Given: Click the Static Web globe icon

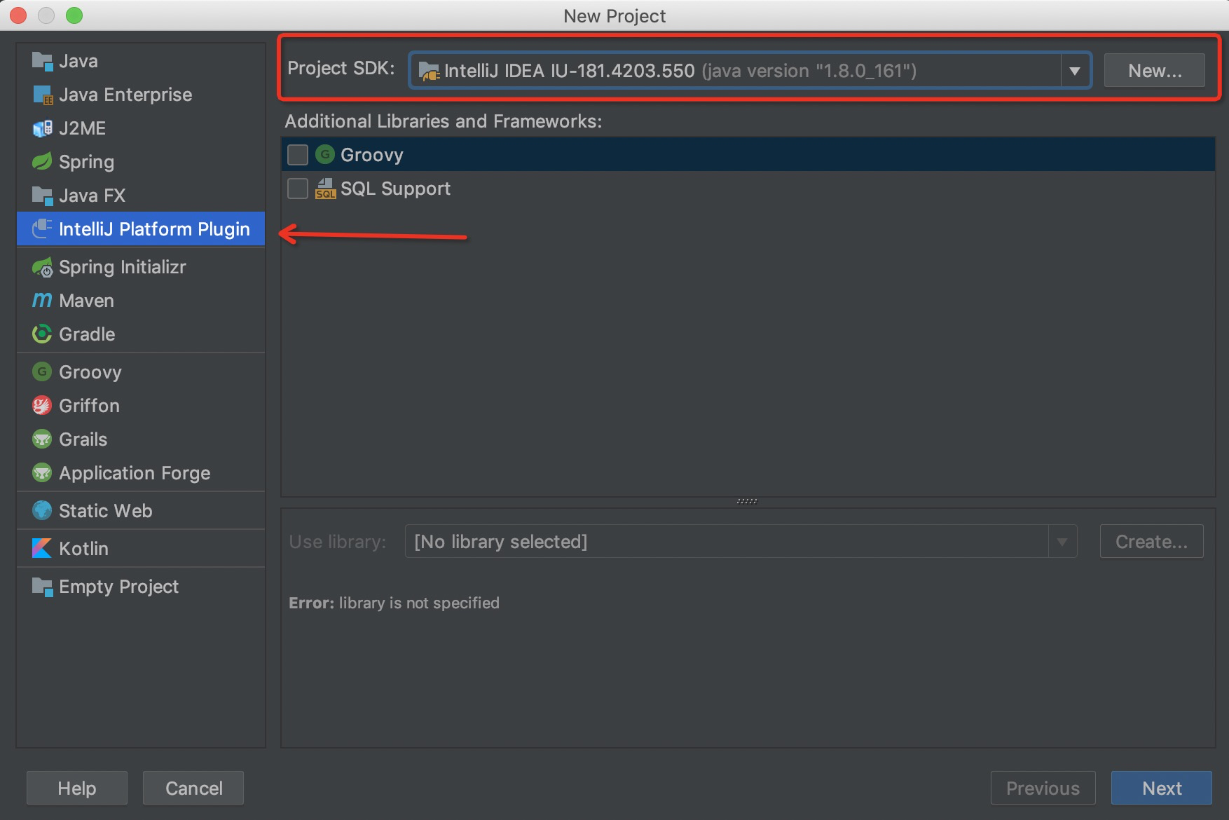Looking at the screenshot, I should [42, 511].
